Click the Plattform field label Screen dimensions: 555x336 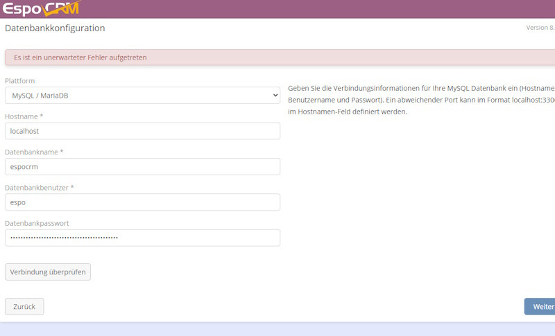pyautogui.click(x=20, y=81)
